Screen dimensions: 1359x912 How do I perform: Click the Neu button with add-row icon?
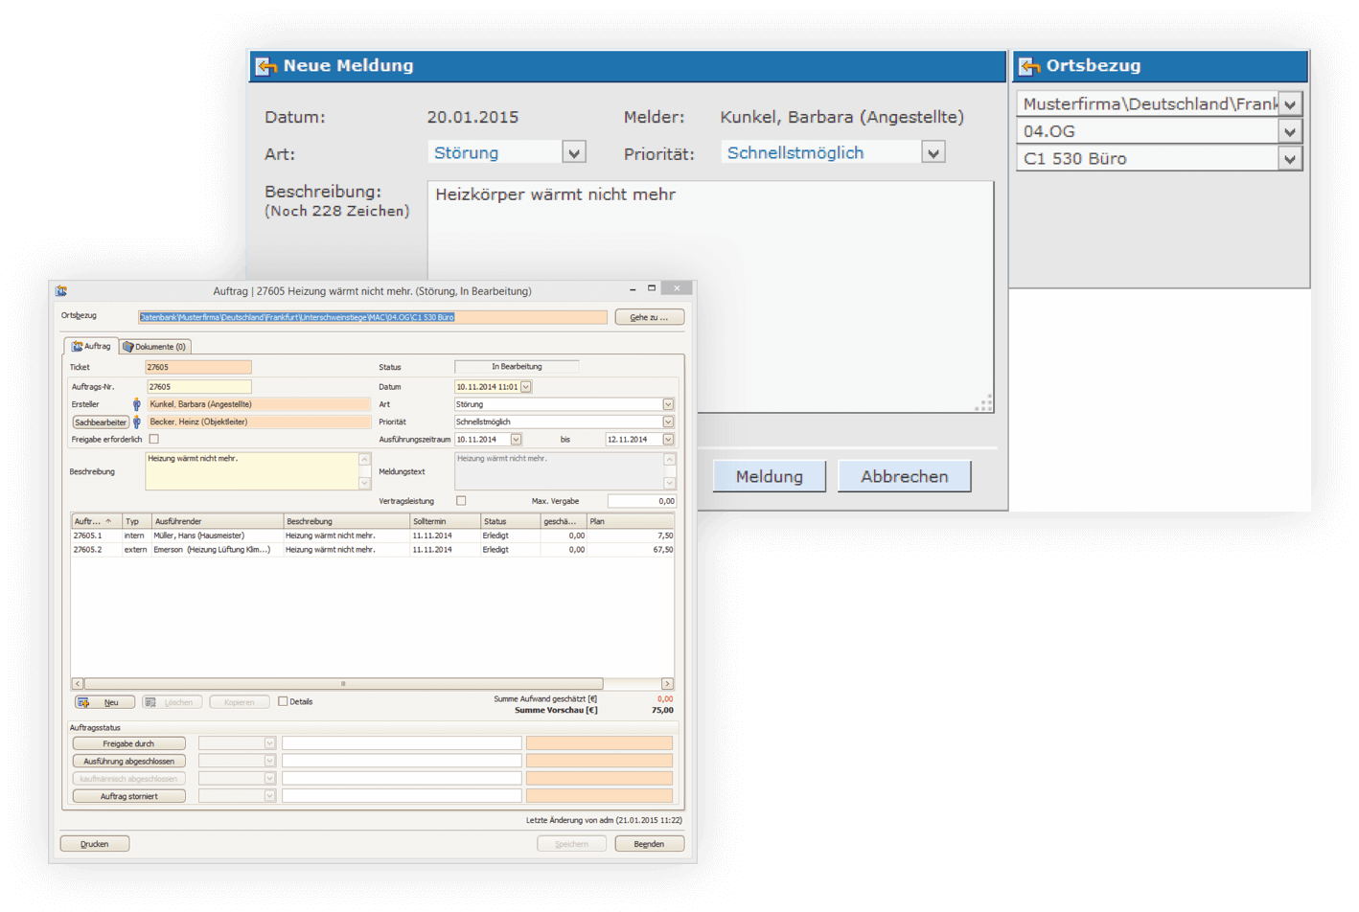click(104, 702)
